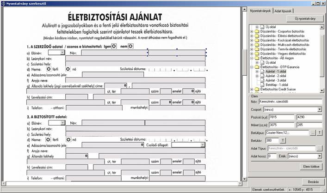Viewport: 327px width, 193px height.
Task: Open font browse (...) button next to Betűtípus
Action: [313, 133]
